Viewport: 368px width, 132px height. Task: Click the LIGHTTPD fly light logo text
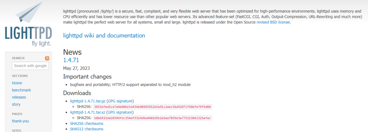(28, 36)
